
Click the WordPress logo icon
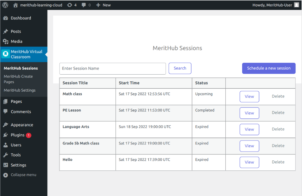5,5
